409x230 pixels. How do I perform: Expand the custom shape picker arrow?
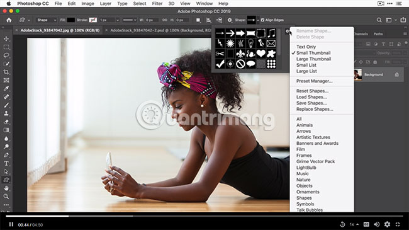(x=258, y=20)
